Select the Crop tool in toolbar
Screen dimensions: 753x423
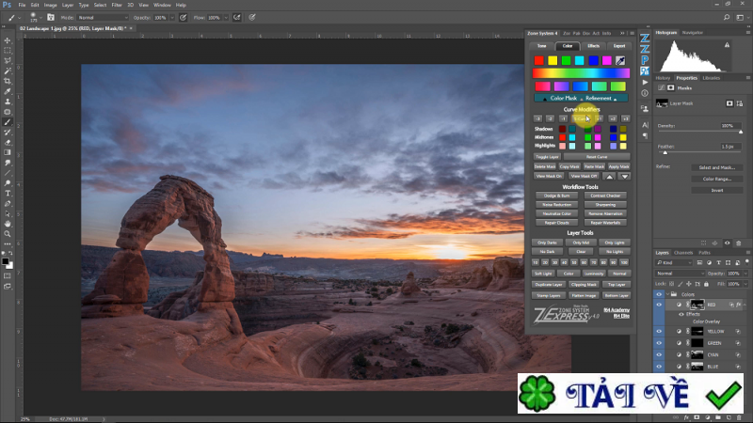(8, 81)
